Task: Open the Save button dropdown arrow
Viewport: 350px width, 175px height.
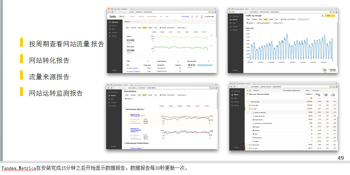Action: click(x=334, y=15)
